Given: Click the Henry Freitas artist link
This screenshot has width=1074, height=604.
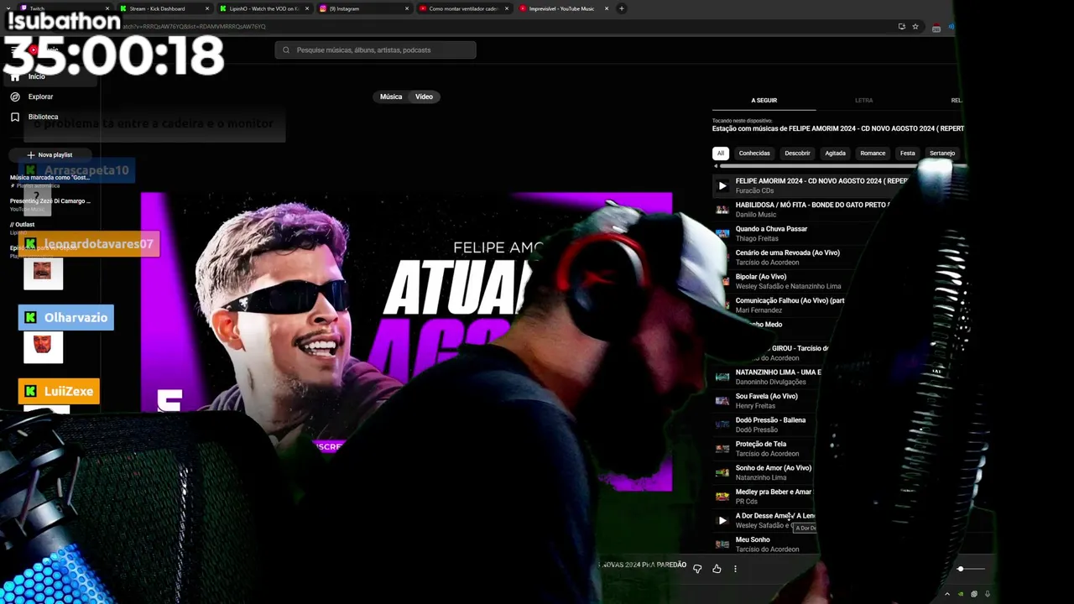Looking at the screenshot, I should coord(755,406).
